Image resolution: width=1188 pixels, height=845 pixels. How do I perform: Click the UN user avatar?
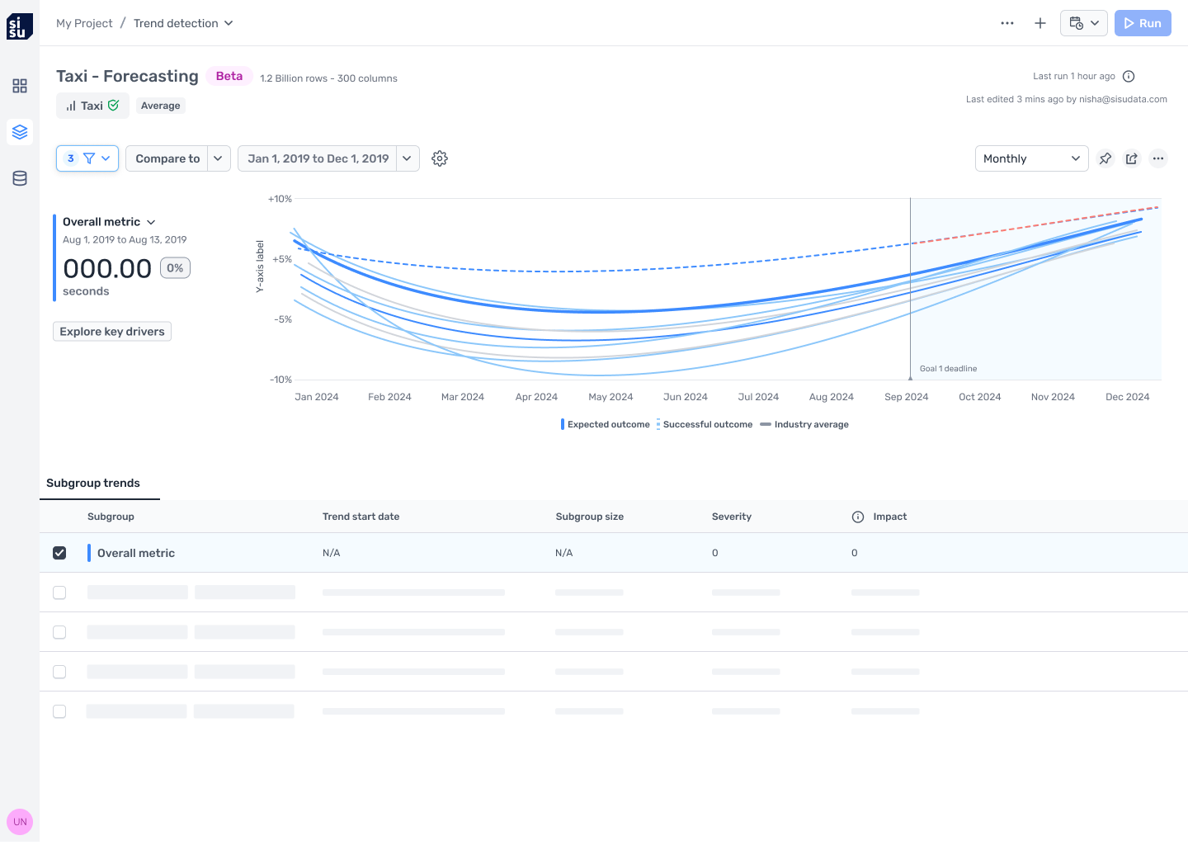pos(20,822)
